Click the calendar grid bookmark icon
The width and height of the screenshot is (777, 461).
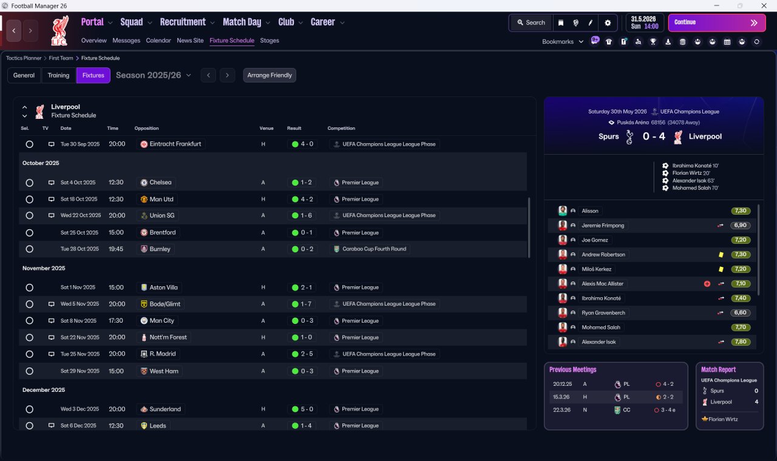click(x=727, y=42)
